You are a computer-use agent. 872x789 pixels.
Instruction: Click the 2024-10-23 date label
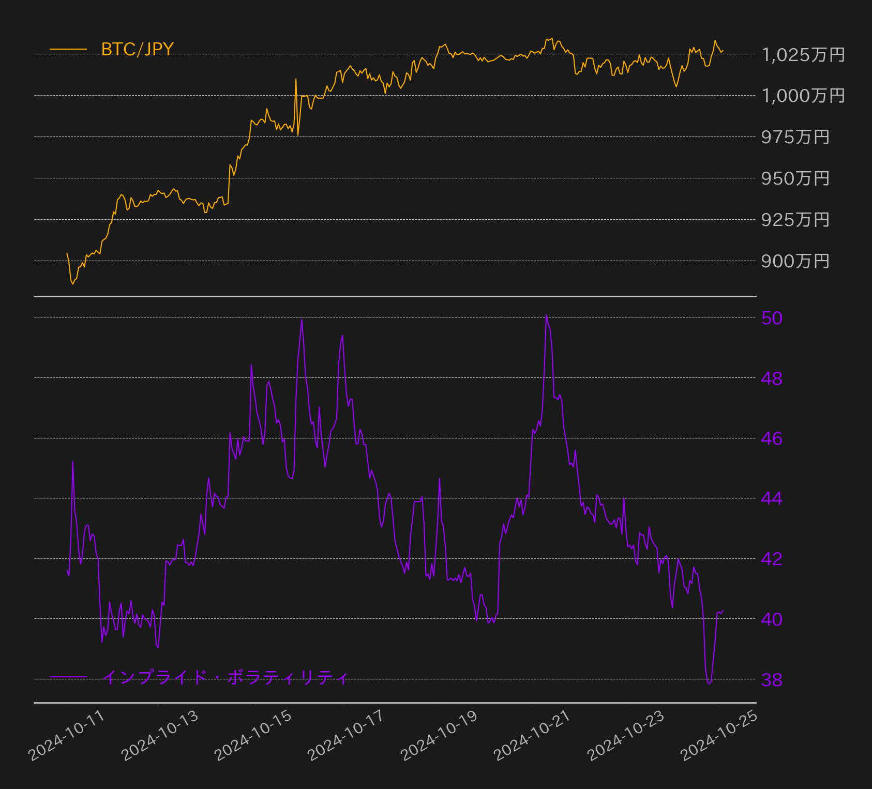pos(625,735)
